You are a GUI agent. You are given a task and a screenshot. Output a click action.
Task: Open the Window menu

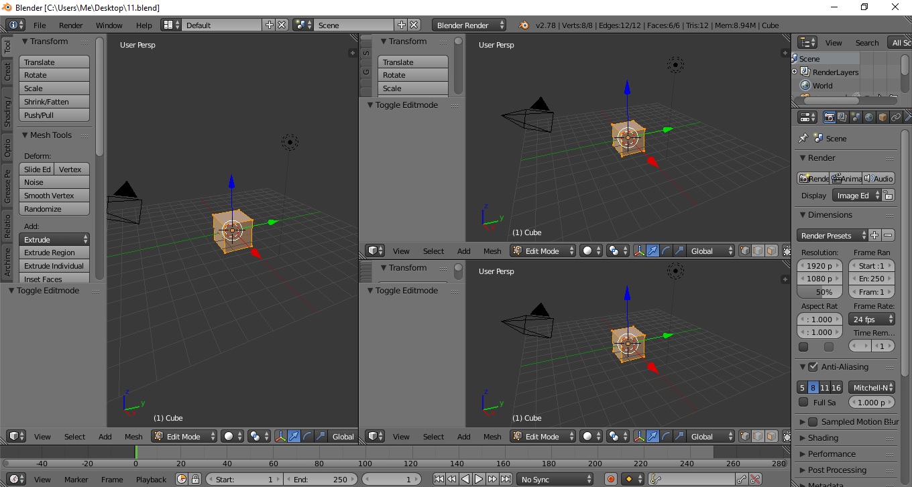pyautogui.click(x=109, y=25)
